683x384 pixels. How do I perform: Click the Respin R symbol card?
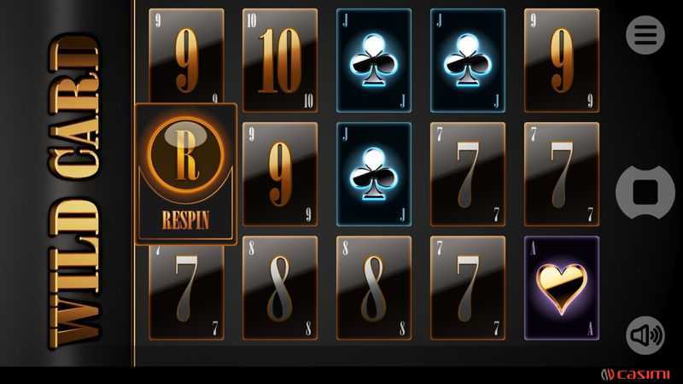click(x=186, y=174)
